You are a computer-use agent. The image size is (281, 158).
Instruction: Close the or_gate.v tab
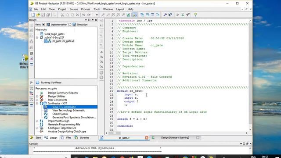point(146,137)
